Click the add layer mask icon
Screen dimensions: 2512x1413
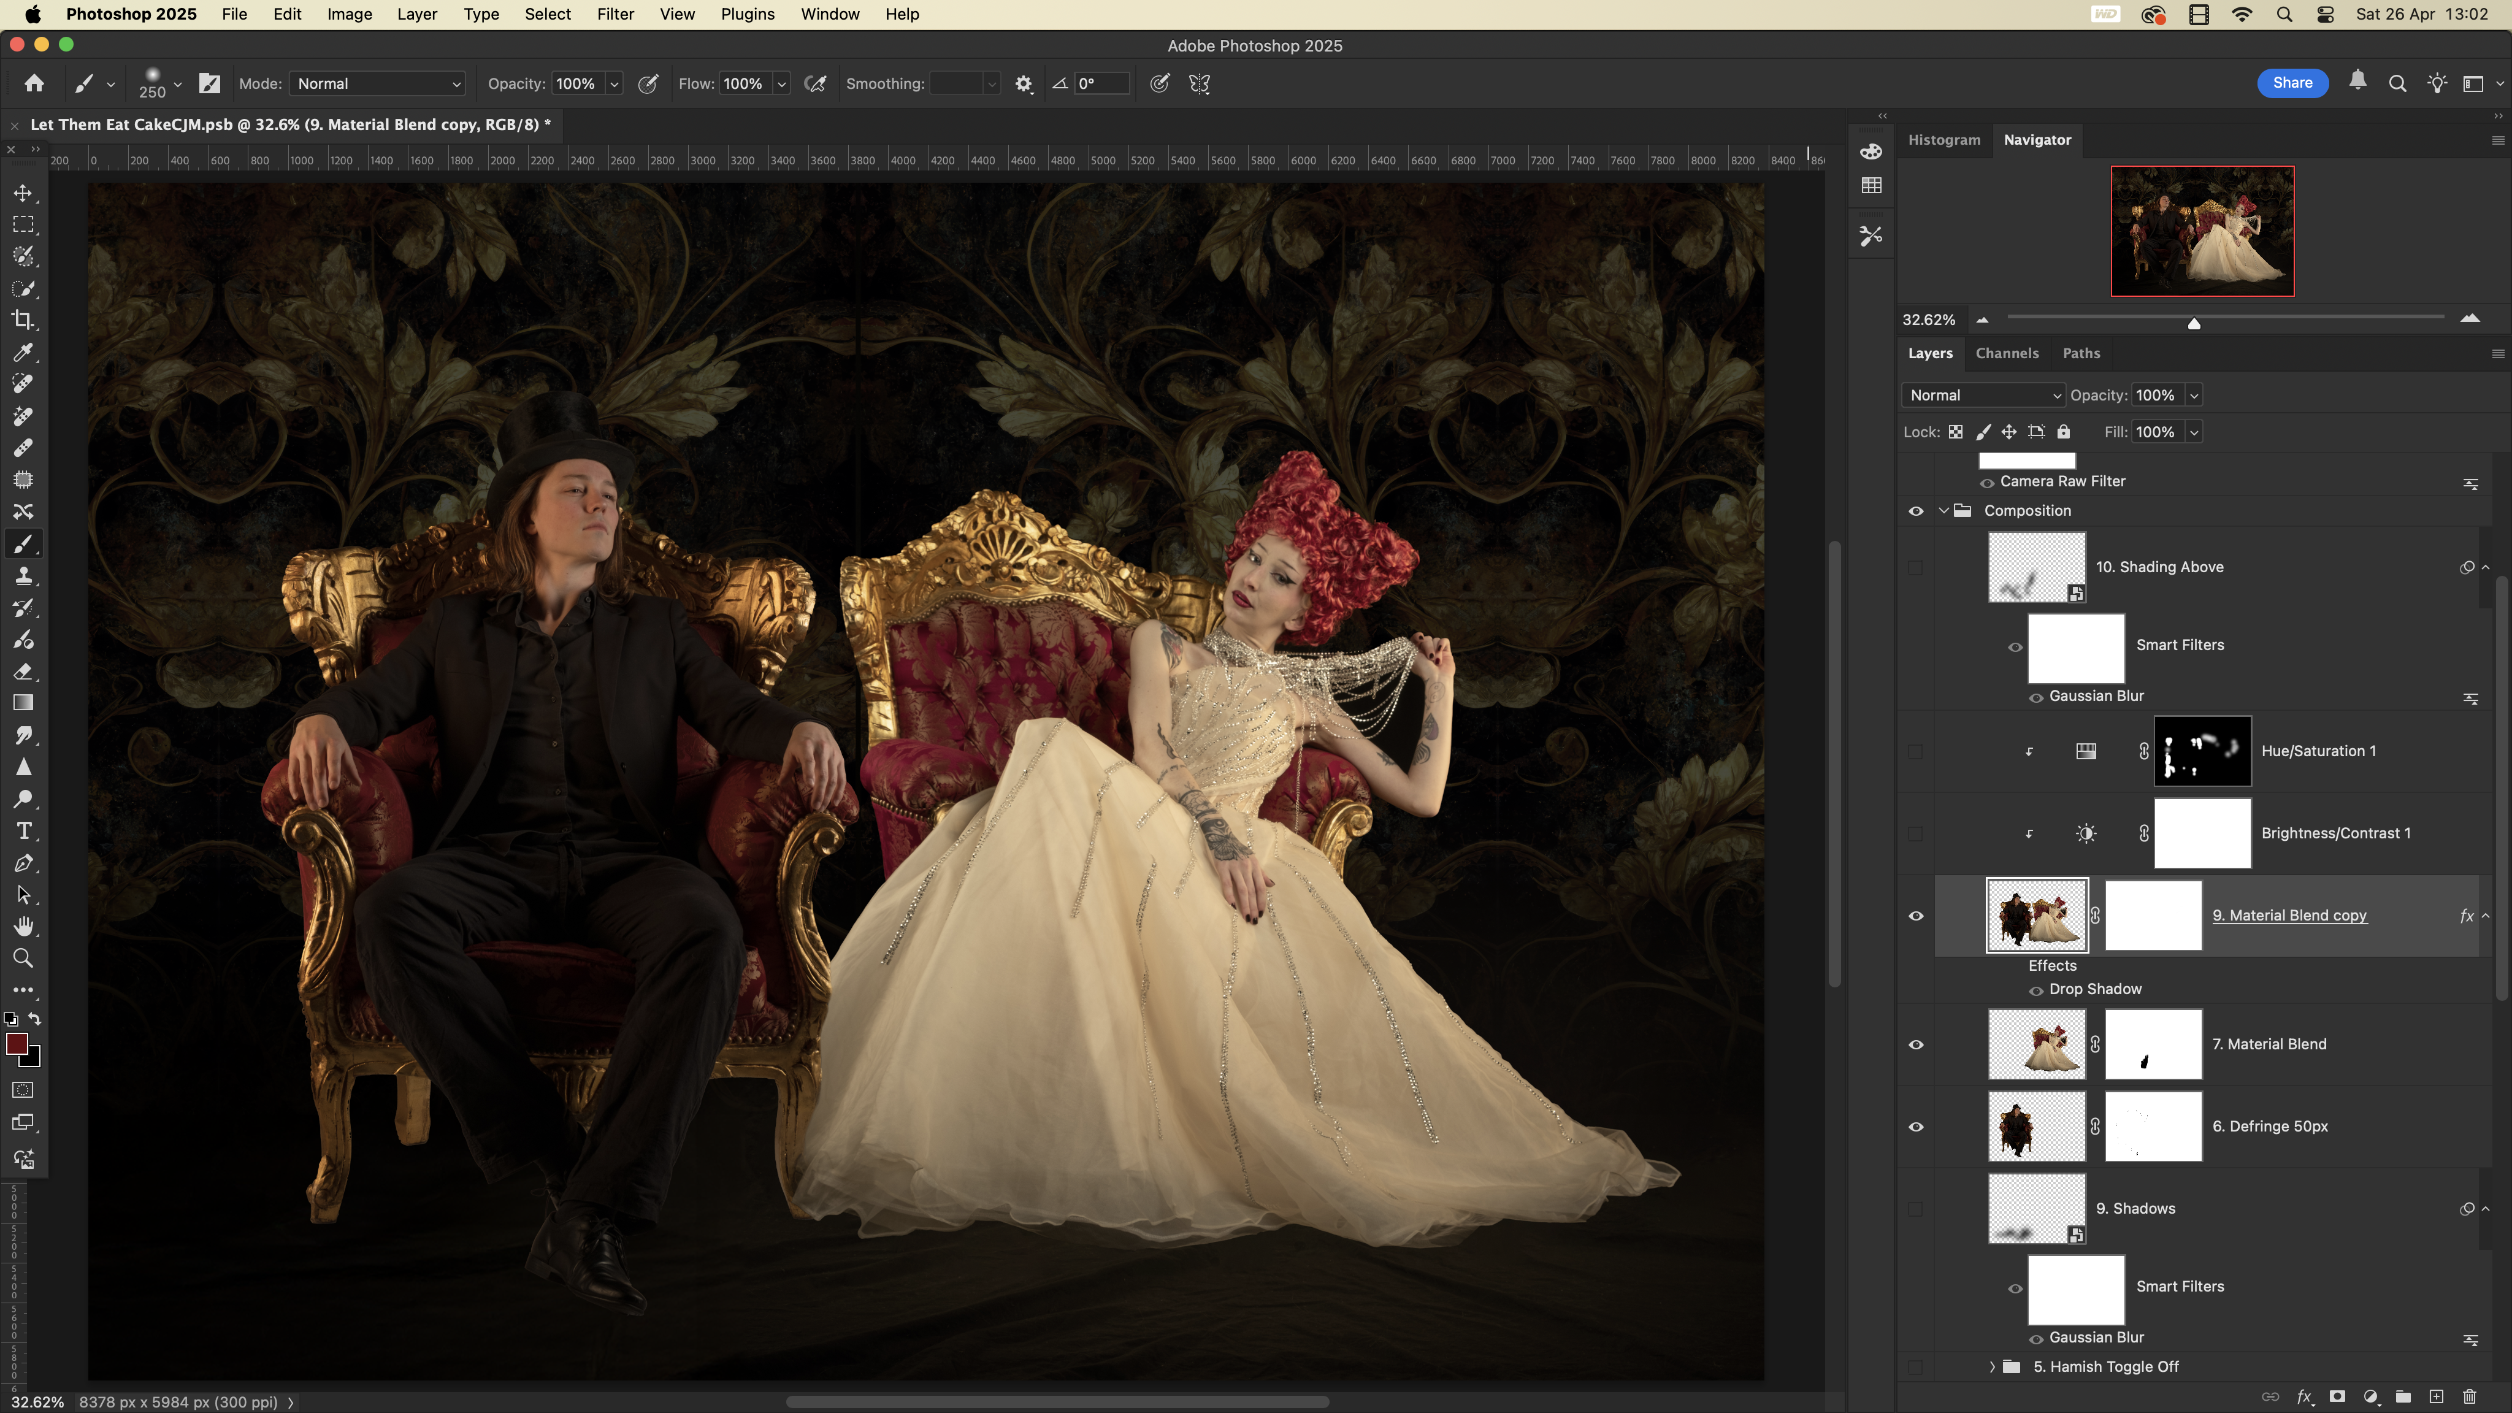[2337, 1396]
